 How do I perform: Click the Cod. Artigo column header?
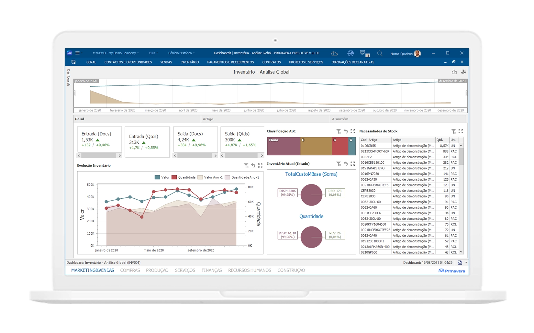coord(375,140)
